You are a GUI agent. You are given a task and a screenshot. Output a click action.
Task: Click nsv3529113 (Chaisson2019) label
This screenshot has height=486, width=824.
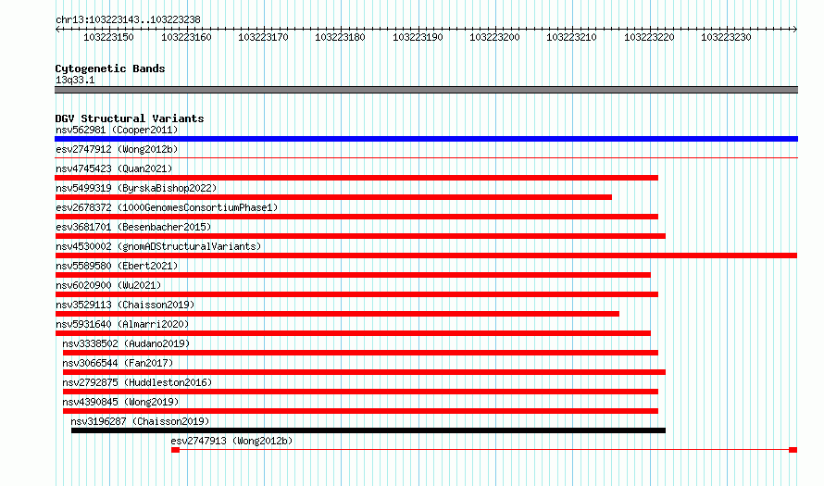pyautogui.click(x=125, y=305)
